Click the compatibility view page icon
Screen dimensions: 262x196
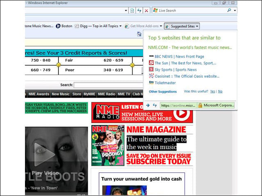132,11
